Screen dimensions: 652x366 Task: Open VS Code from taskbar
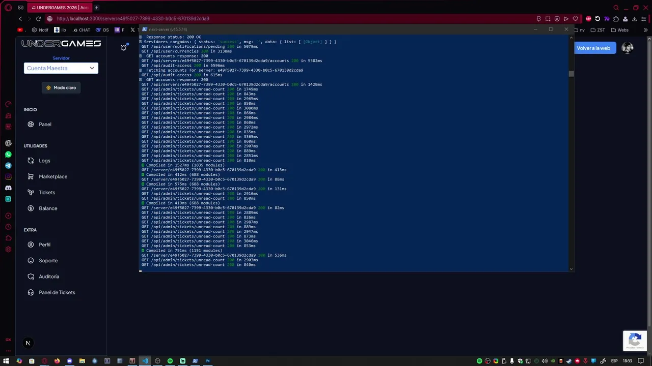pyautogui.click(x=145, y=361)
